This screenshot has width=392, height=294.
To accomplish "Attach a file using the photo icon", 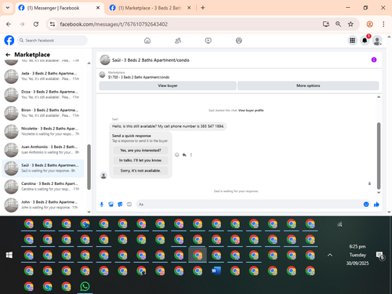I will [111, 205].
